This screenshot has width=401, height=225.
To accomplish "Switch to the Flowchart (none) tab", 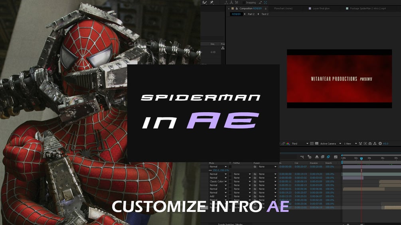I will (283, 8).
